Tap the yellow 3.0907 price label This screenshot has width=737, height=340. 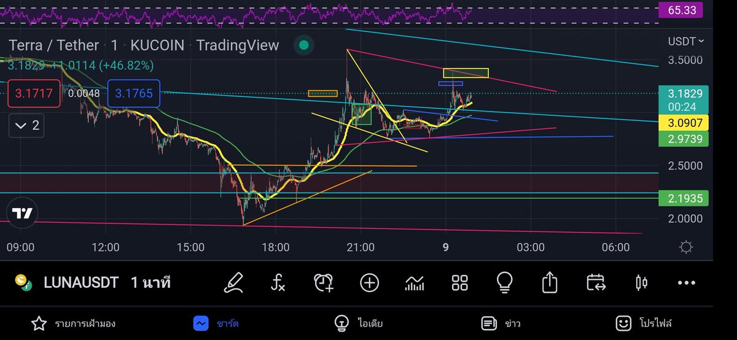click(x=684, y=122)
